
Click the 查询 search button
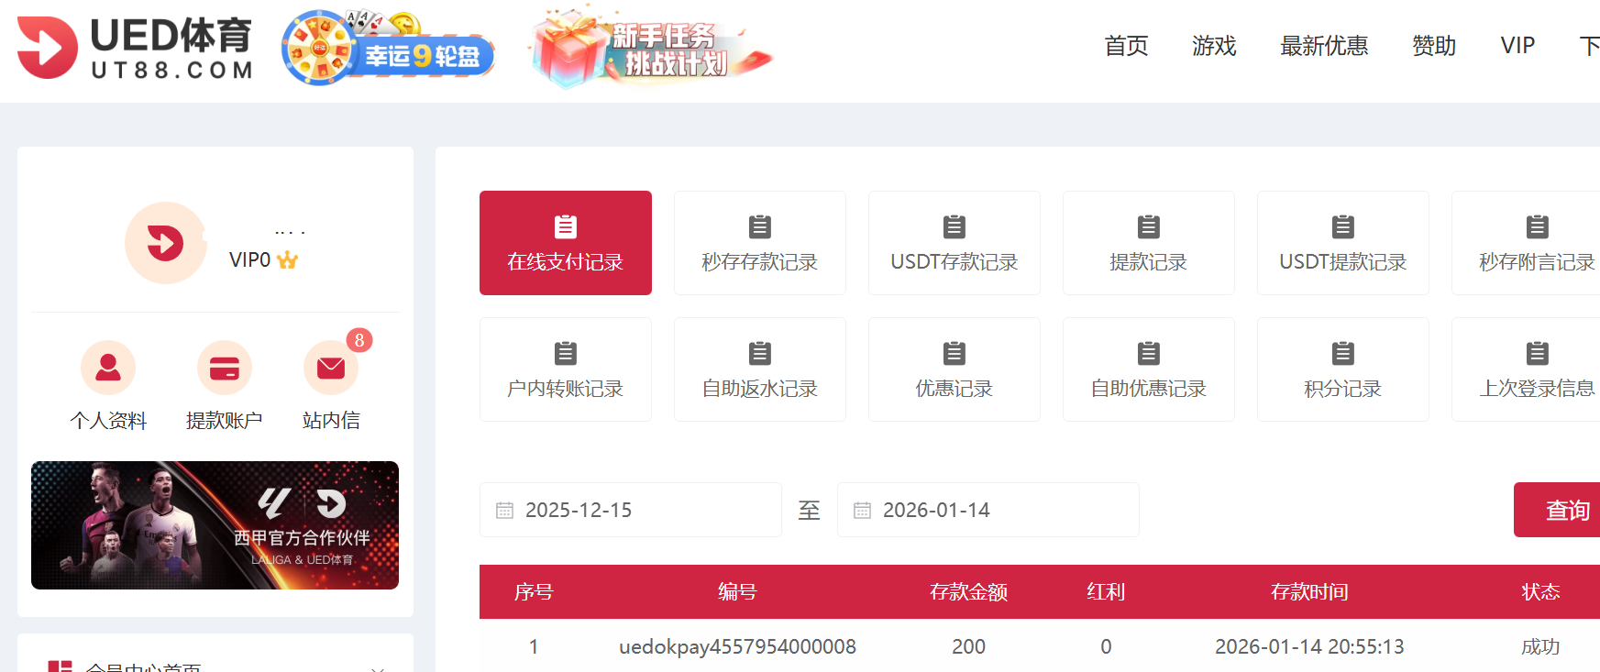pos(1557,510)
